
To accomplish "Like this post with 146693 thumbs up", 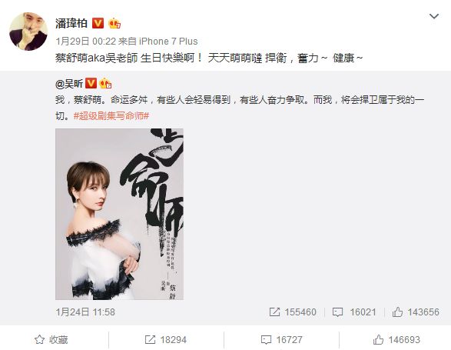I will point(396,340).
